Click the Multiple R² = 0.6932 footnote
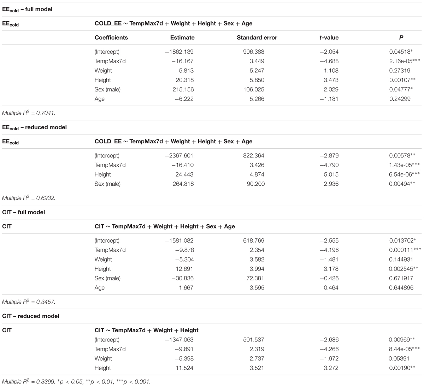This screenshot has width=424, height=387. coord(29,198)
